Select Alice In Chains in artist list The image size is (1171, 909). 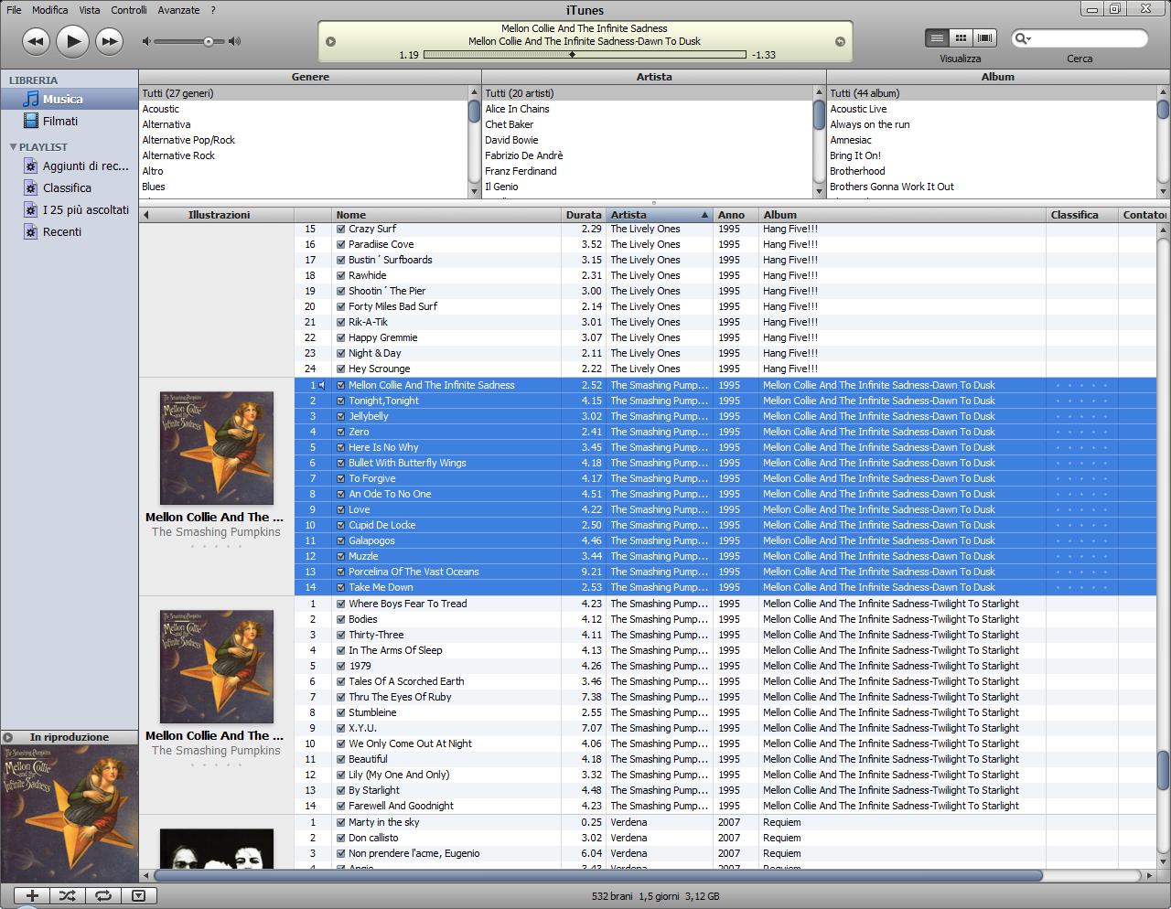(x=517, y=109)
